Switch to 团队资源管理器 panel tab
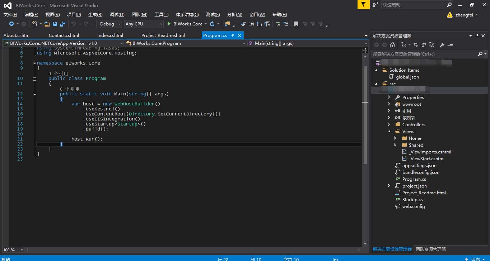 [x=430, y=249]
